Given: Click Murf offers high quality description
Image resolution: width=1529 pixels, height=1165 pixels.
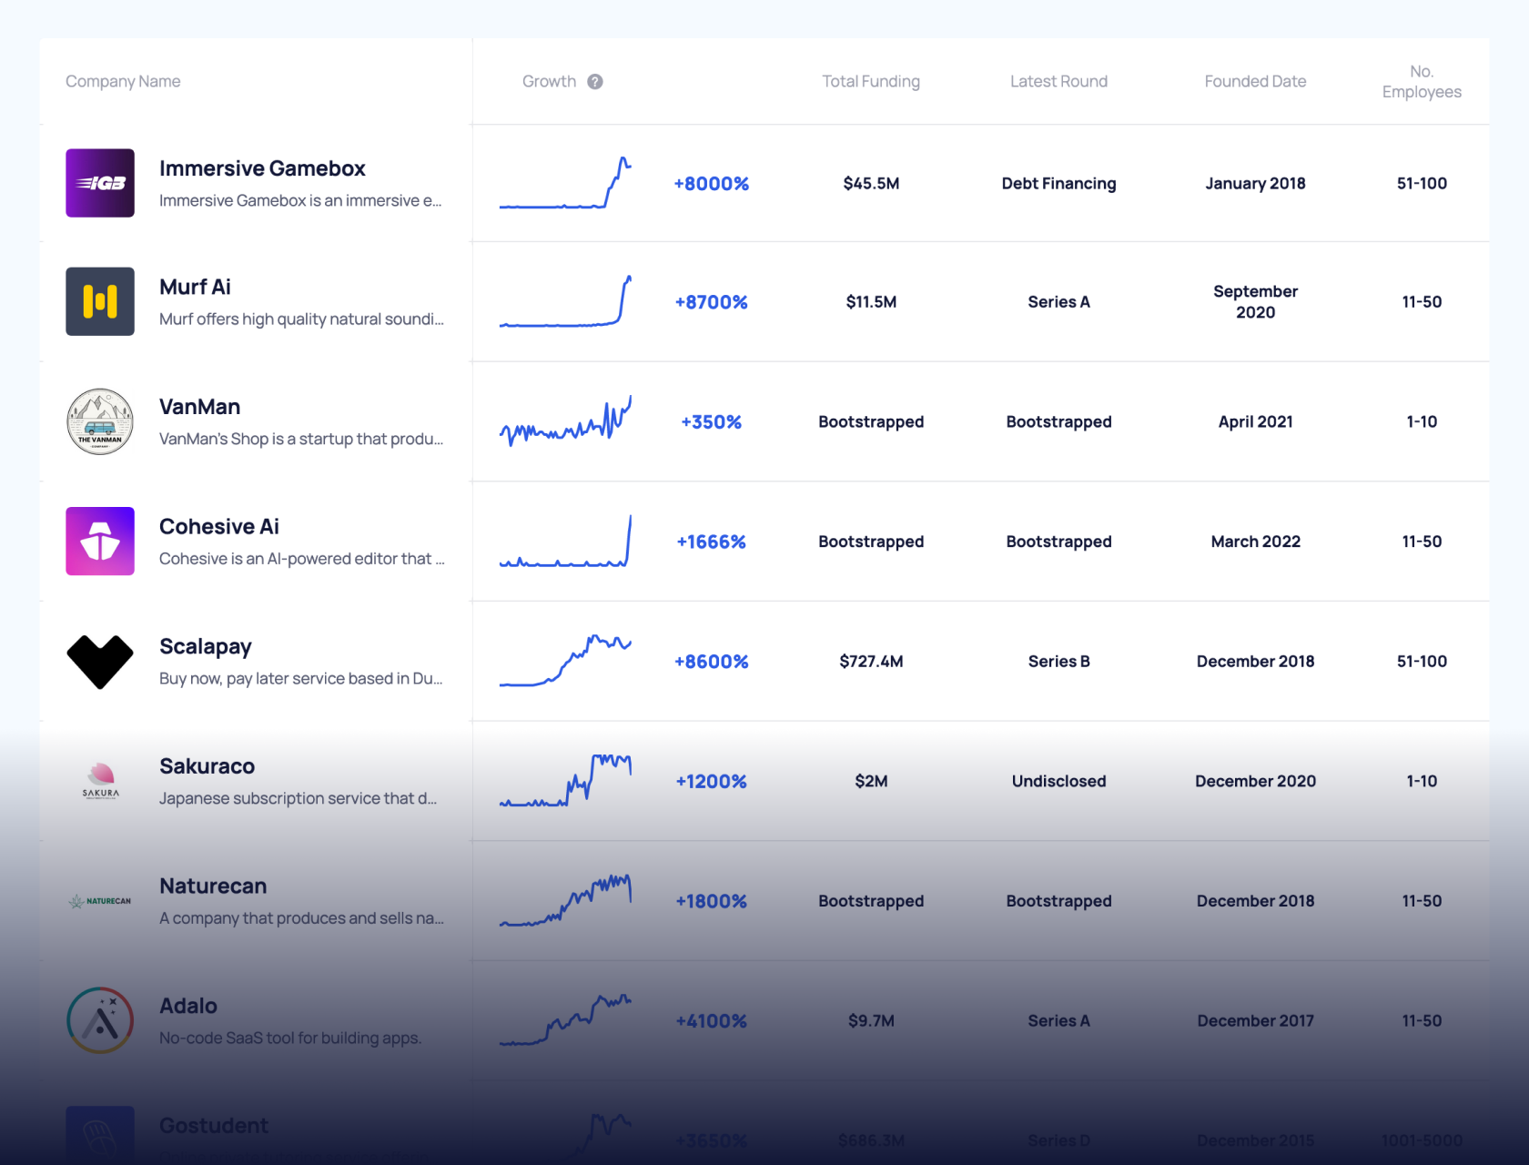Looking at the screenshot, I should click(x=301, y=319).
